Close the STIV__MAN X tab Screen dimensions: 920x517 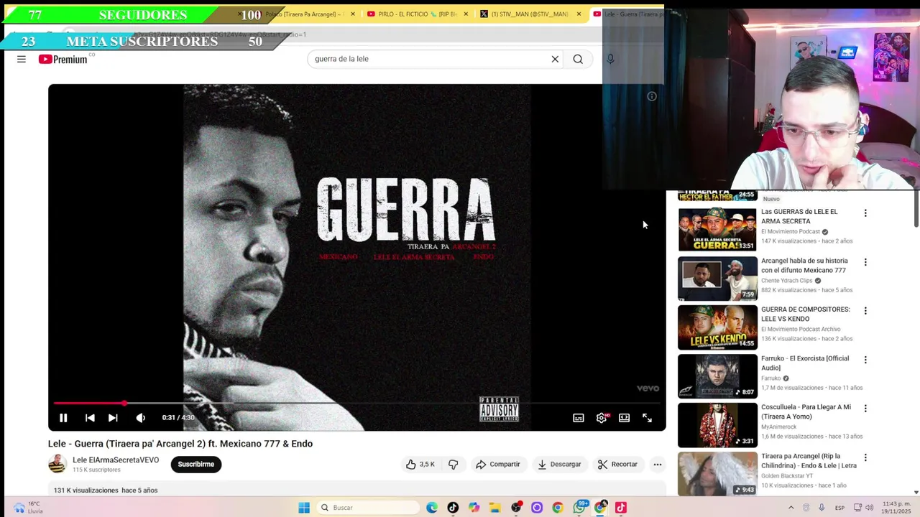(x=579, y=14)
